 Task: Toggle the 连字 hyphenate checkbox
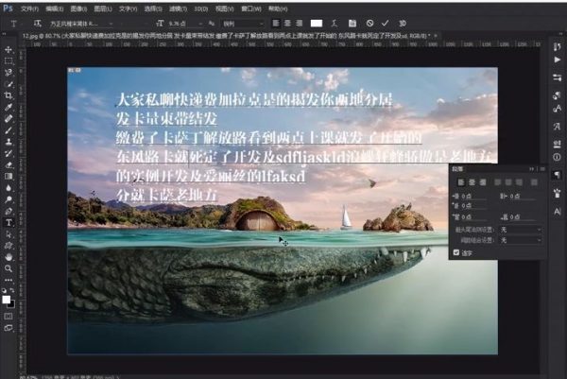456,252
